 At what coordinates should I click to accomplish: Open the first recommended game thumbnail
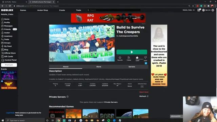click(57, 114)
